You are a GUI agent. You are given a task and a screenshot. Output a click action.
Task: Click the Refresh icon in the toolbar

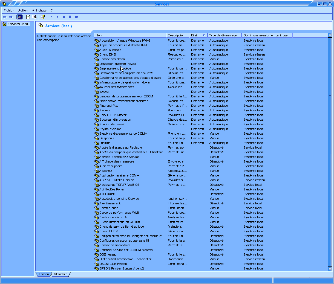[x=28, y=17]
